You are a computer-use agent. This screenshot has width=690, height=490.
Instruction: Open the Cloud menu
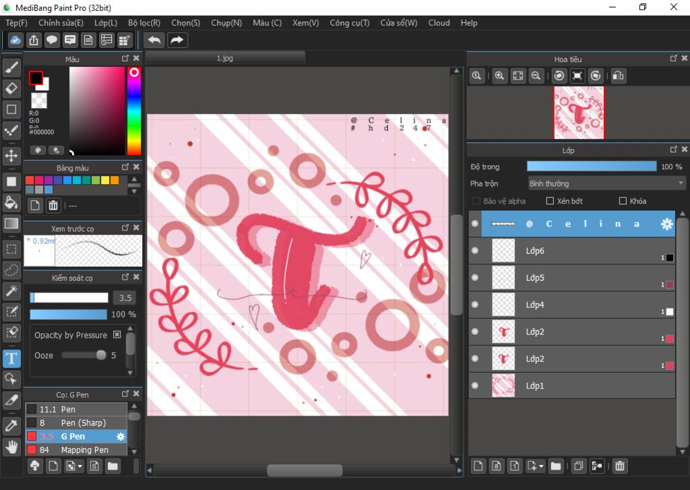pyautogui.click(x=439, y=23)
